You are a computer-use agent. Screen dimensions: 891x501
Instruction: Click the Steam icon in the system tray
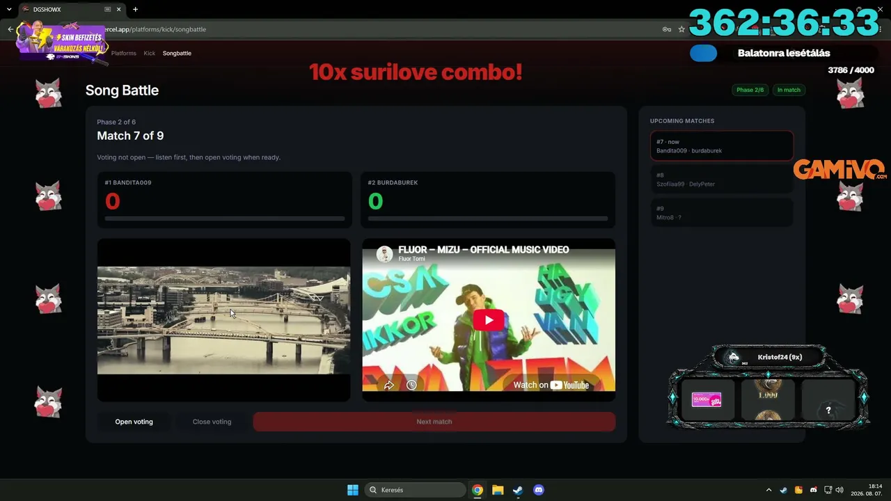[x=783, y=490]
